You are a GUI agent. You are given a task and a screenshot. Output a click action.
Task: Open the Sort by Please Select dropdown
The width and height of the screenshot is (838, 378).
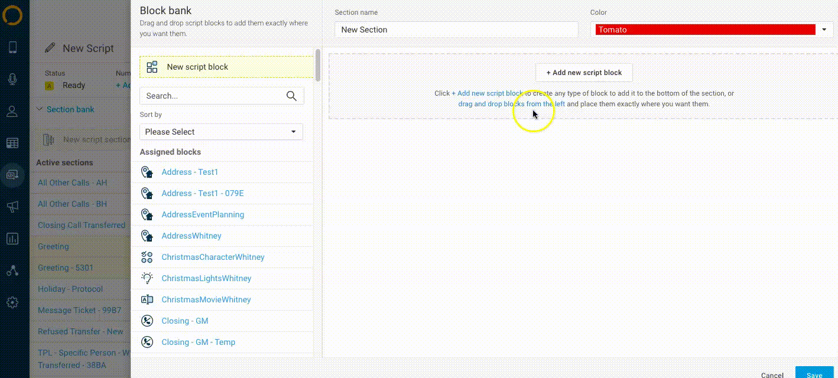pos(221,132)
